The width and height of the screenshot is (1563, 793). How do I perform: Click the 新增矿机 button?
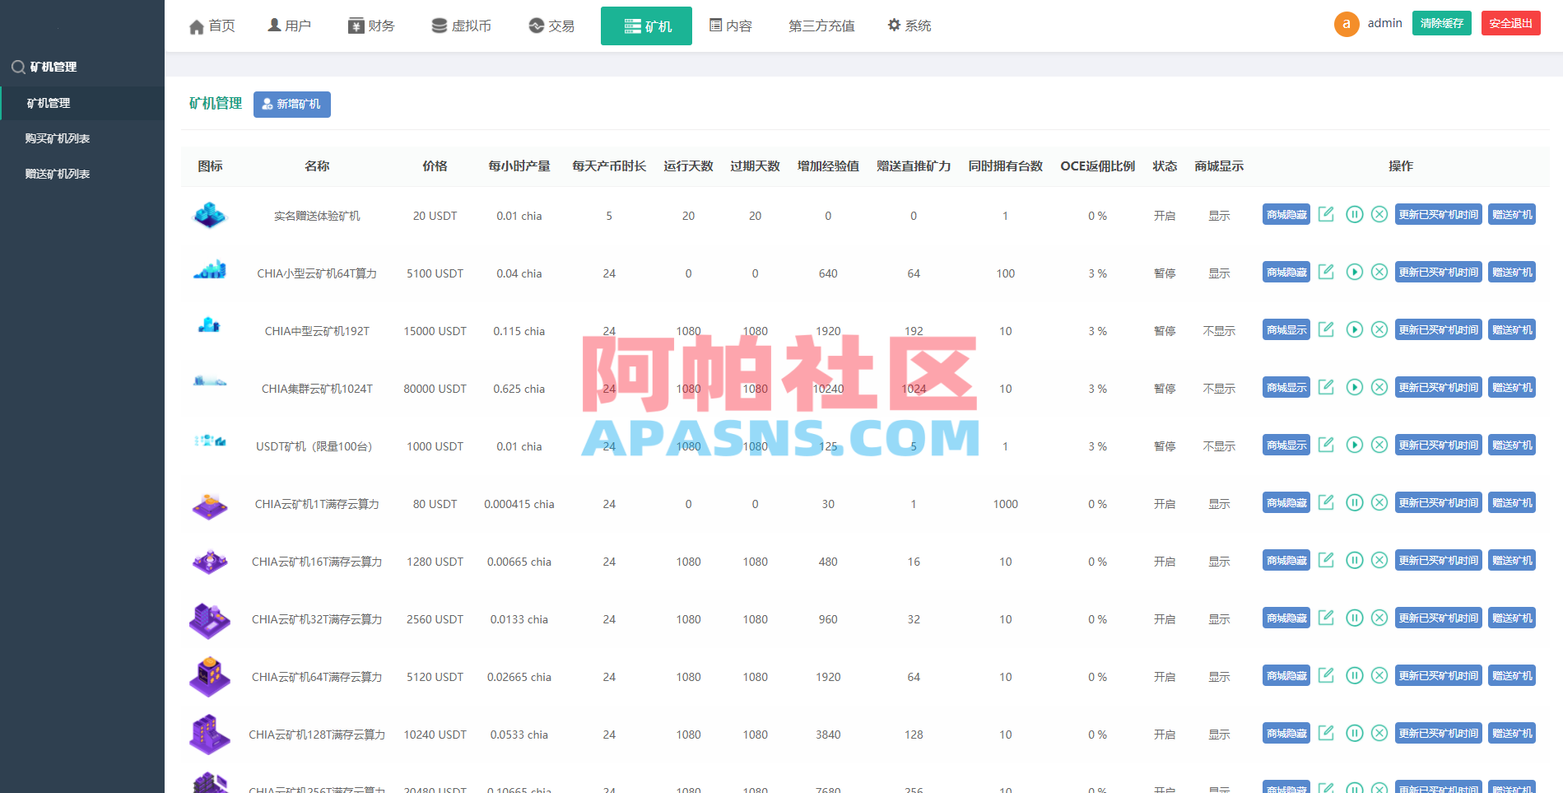(291, 105)
